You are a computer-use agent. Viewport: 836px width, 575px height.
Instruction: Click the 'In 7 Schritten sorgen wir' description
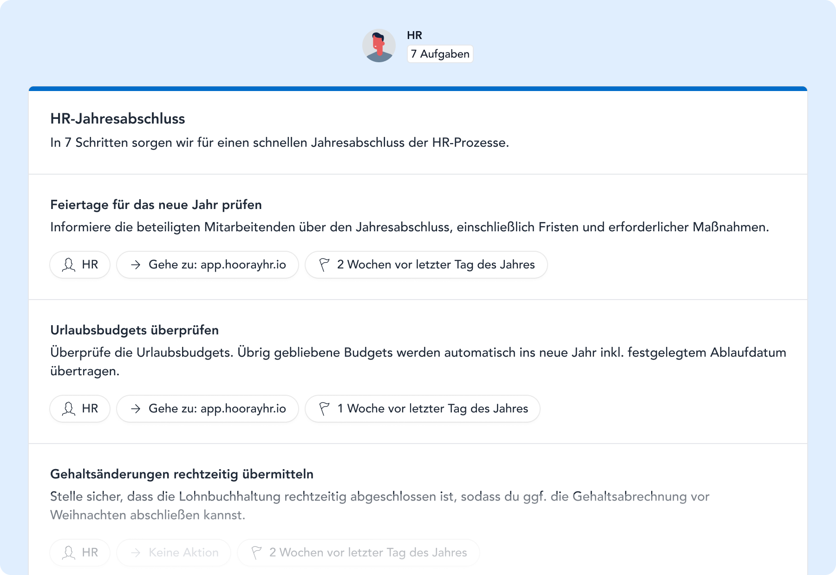click(x=280, y=143)
